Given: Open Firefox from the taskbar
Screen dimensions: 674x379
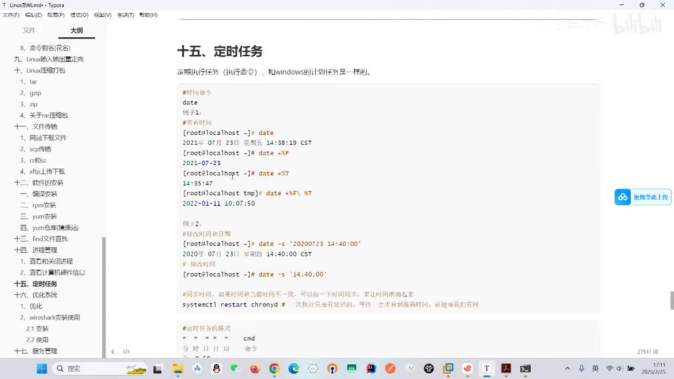Looking at the screenshot, I should coord(255,368).
